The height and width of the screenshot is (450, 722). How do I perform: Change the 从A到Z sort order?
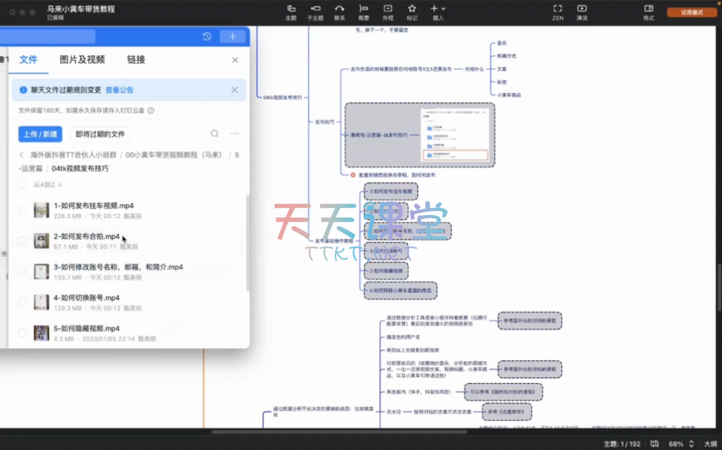[x=48, y=185]
